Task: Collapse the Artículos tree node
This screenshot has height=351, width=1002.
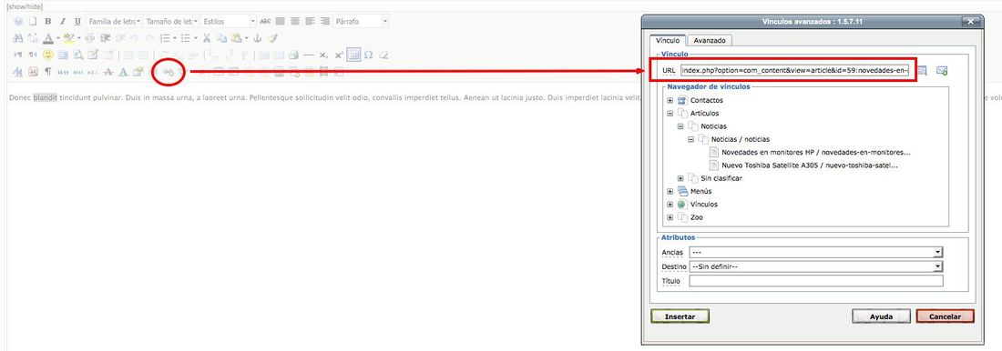Action: [x=670, y=113]
